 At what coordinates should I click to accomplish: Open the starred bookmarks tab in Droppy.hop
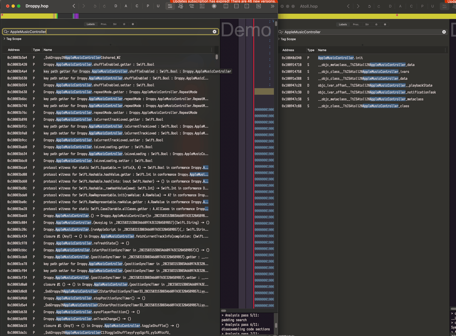124,24
